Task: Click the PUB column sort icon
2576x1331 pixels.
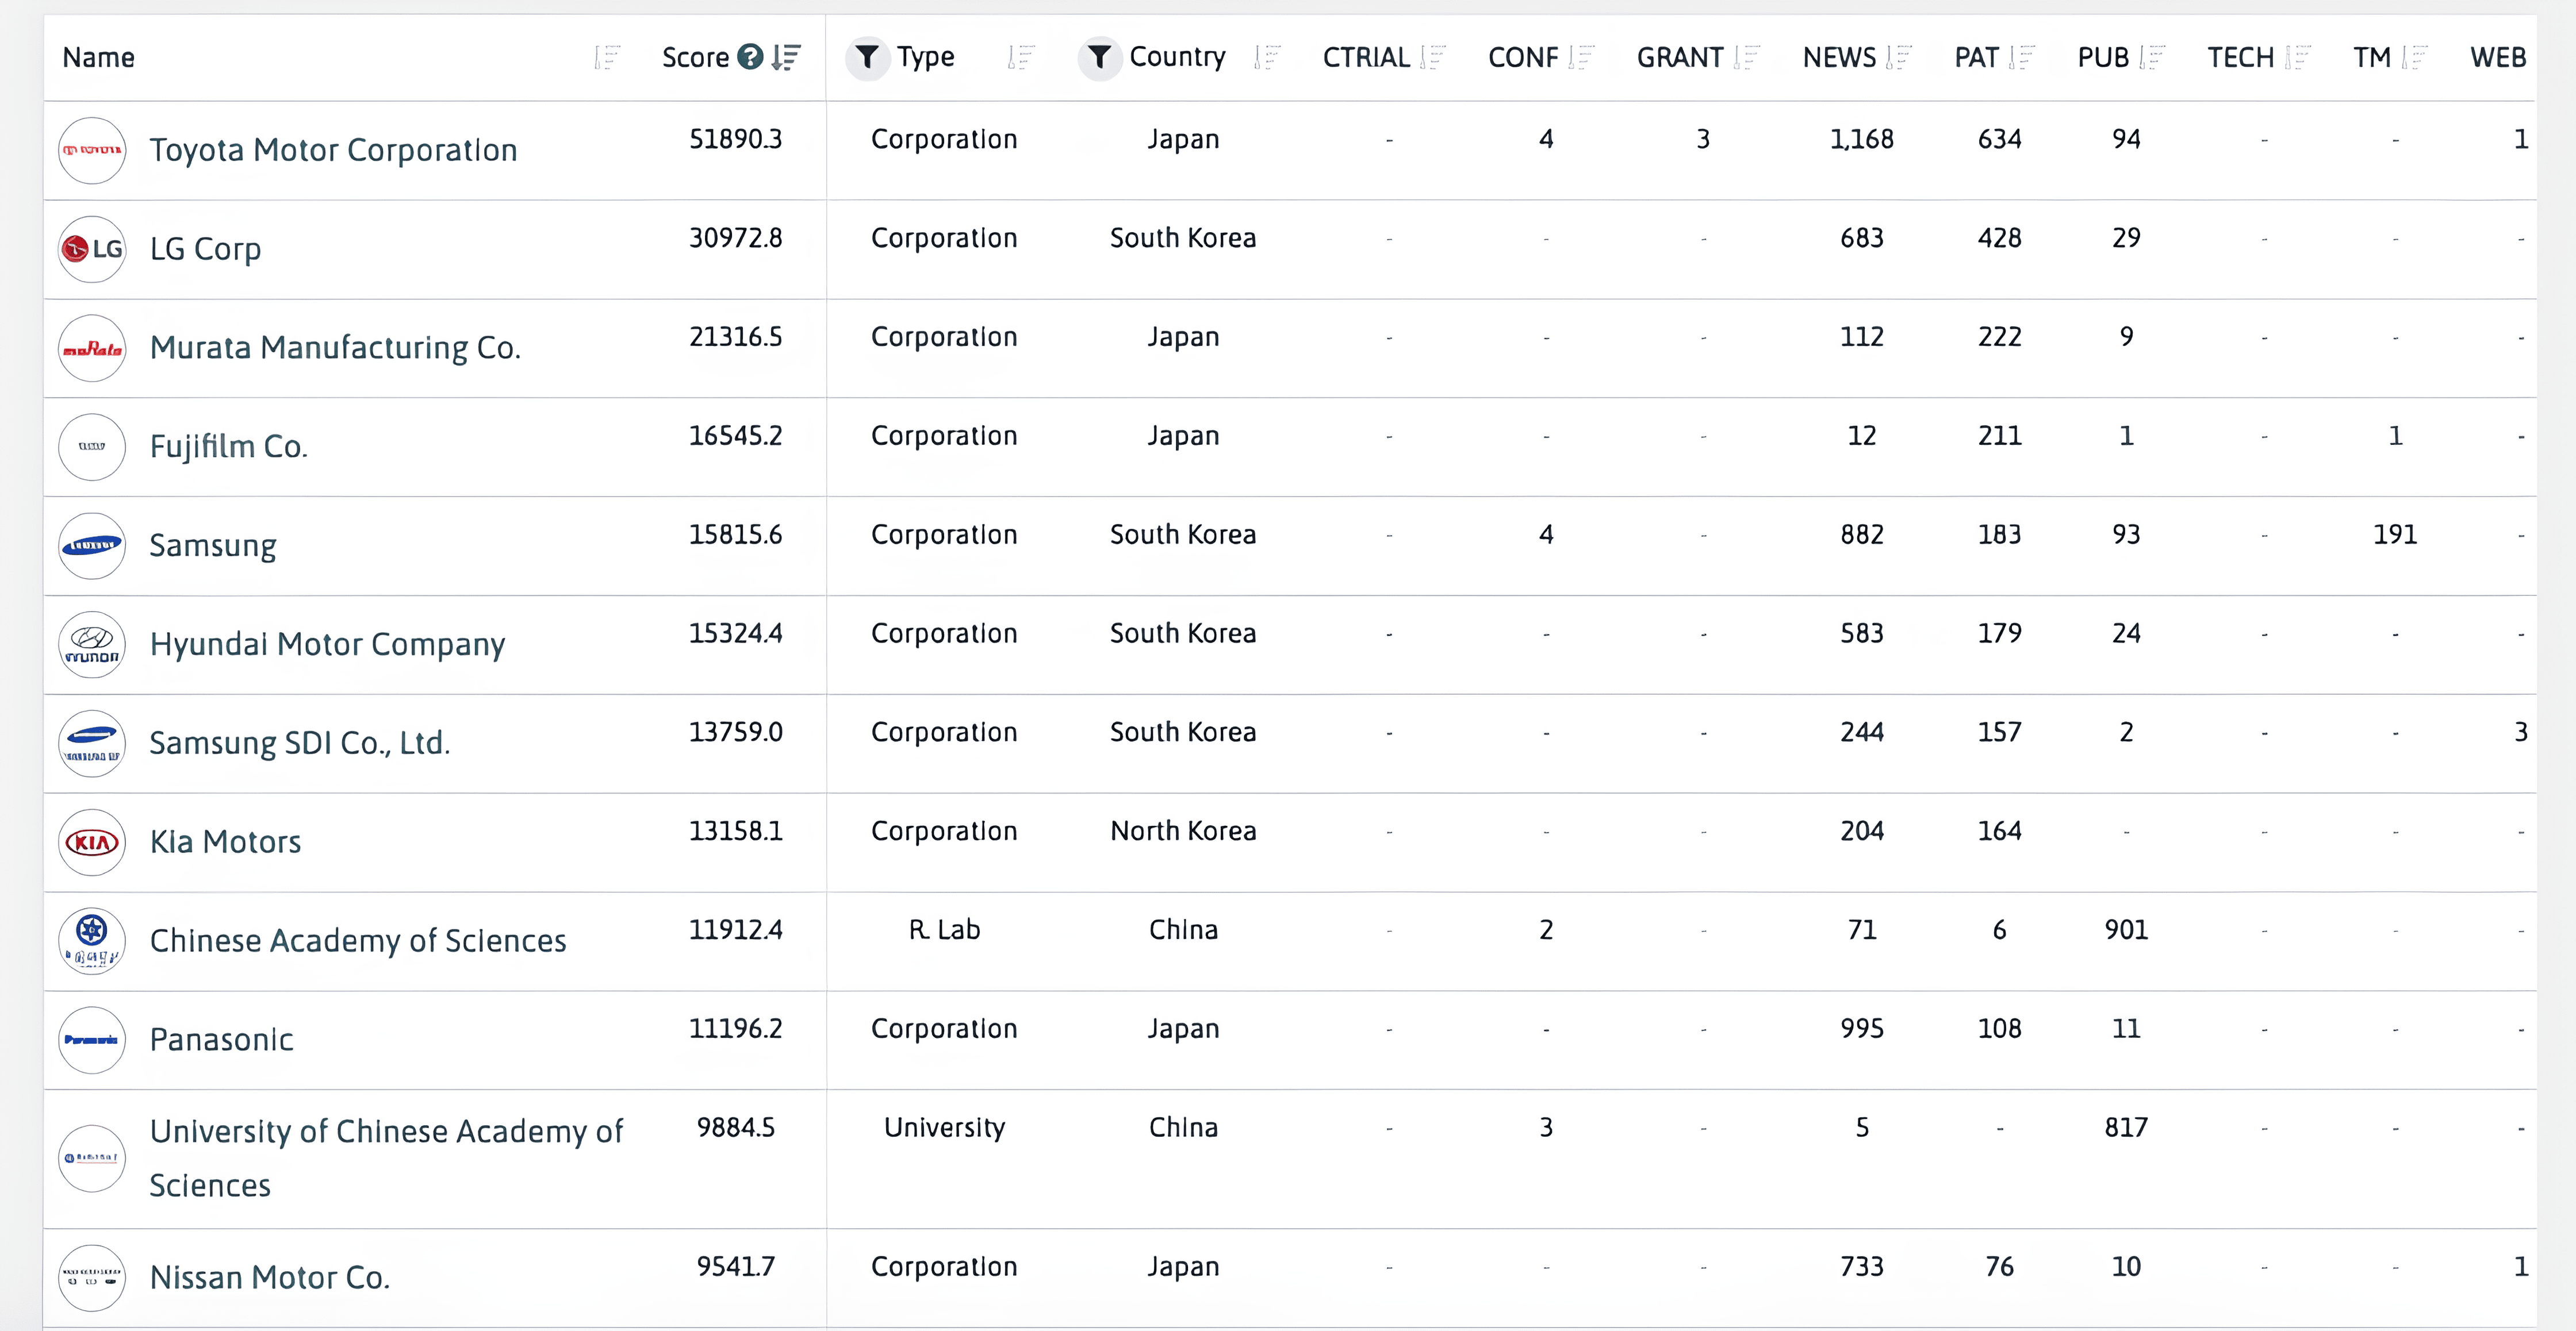Action: [2152, 57]
